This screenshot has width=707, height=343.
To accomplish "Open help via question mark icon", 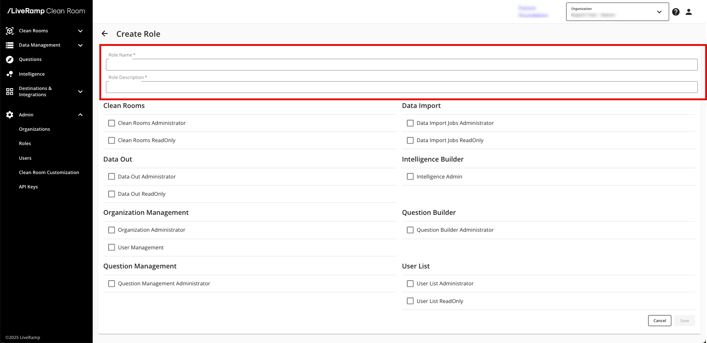I will point(676,12).
